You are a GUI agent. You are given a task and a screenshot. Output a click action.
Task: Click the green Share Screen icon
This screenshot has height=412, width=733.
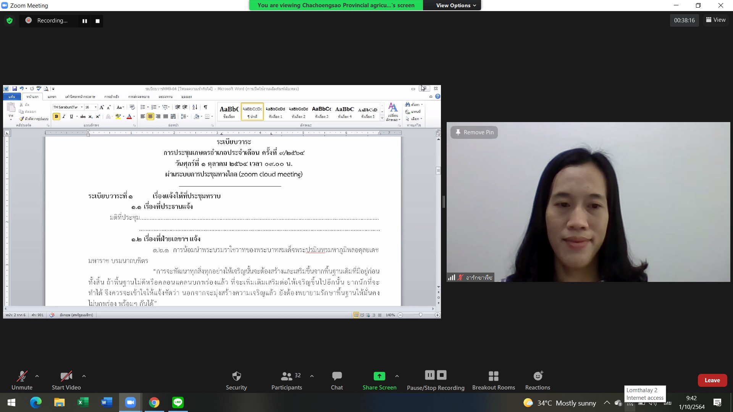[x=379, y=376]
